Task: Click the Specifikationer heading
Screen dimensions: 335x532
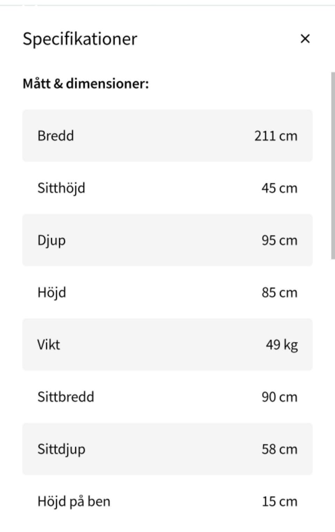Action: point(80,39)
